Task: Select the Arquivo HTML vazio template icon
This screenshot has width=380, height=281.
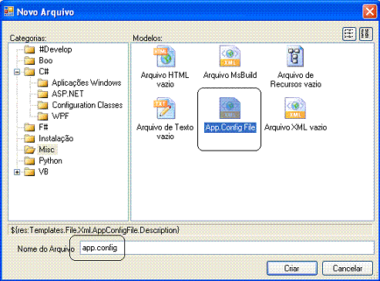Action: [x=165, y=56]
